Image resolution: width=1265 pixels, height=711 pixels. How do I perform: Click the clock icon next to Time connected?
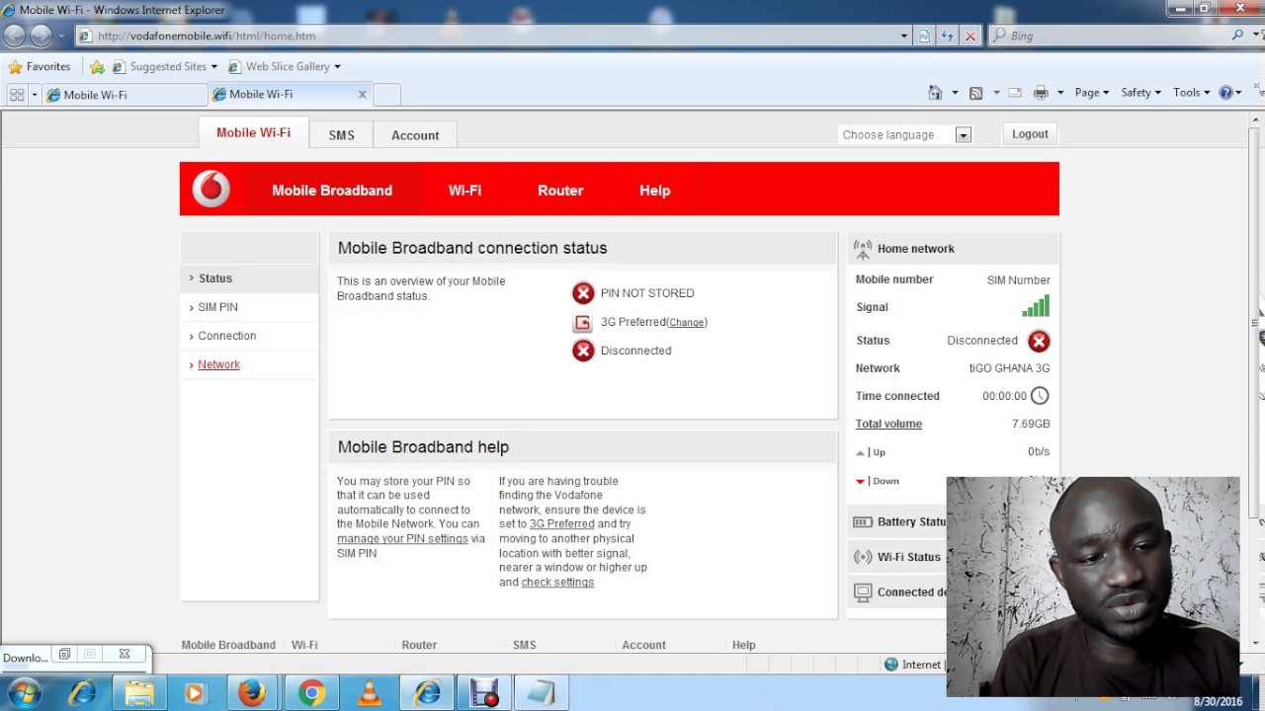click(1040, 396)
